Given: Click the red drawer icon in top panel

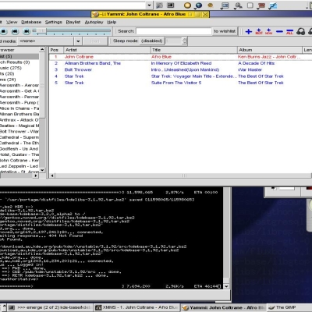Looking at the screenshot, I should coord(261,5).
